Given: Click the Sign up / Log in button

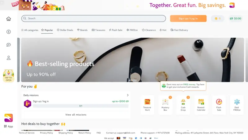Looking at the screenshot, I should (188, 19).
